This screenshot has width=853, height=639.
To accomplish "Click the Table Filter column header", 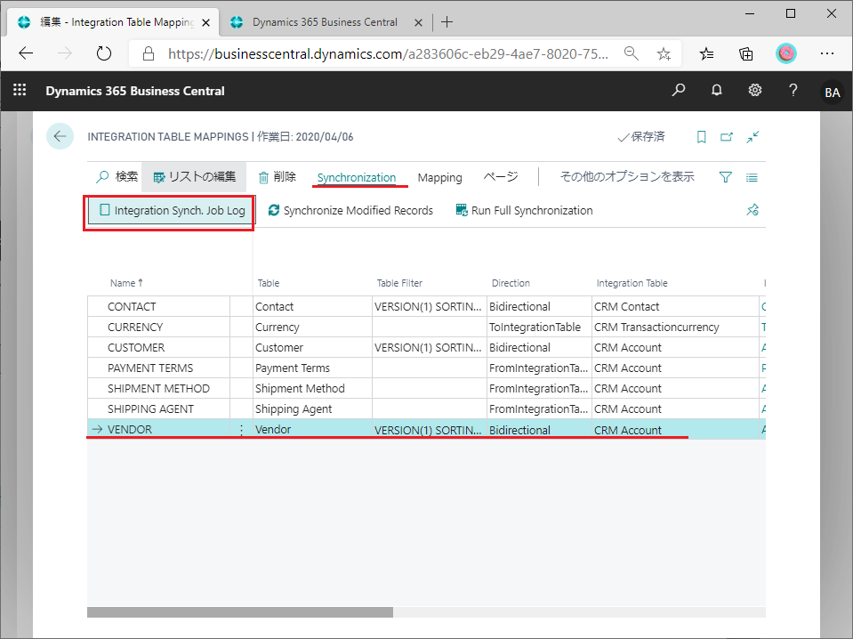I will point(399,283).
